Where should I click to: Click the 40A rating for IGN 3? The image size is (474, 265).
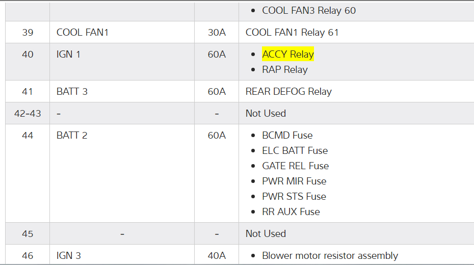(217, 256)
